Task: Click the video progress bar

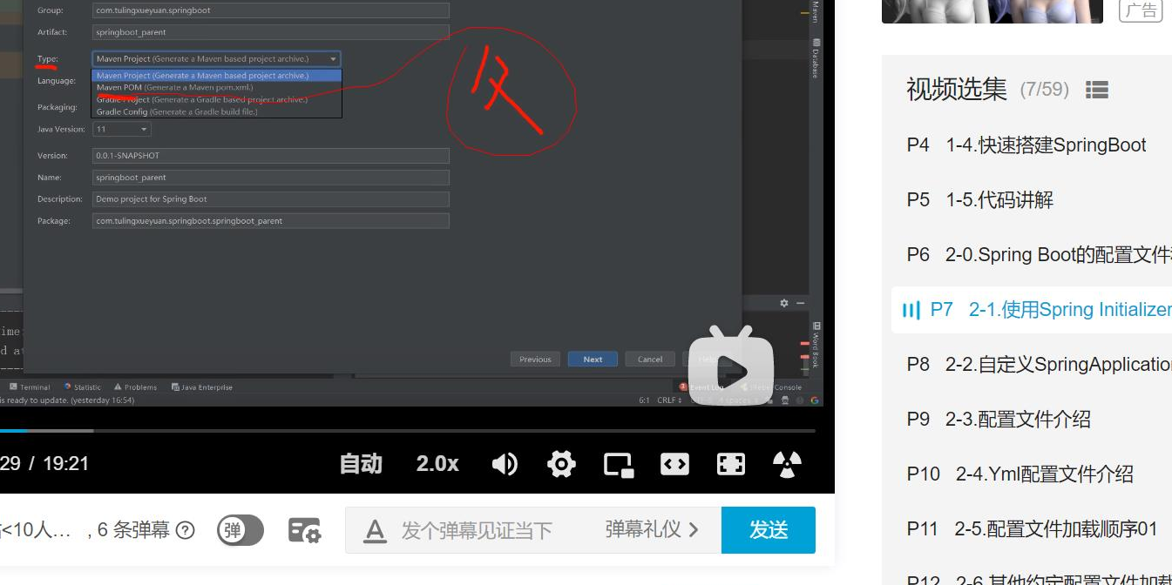Action: [408, 431]
